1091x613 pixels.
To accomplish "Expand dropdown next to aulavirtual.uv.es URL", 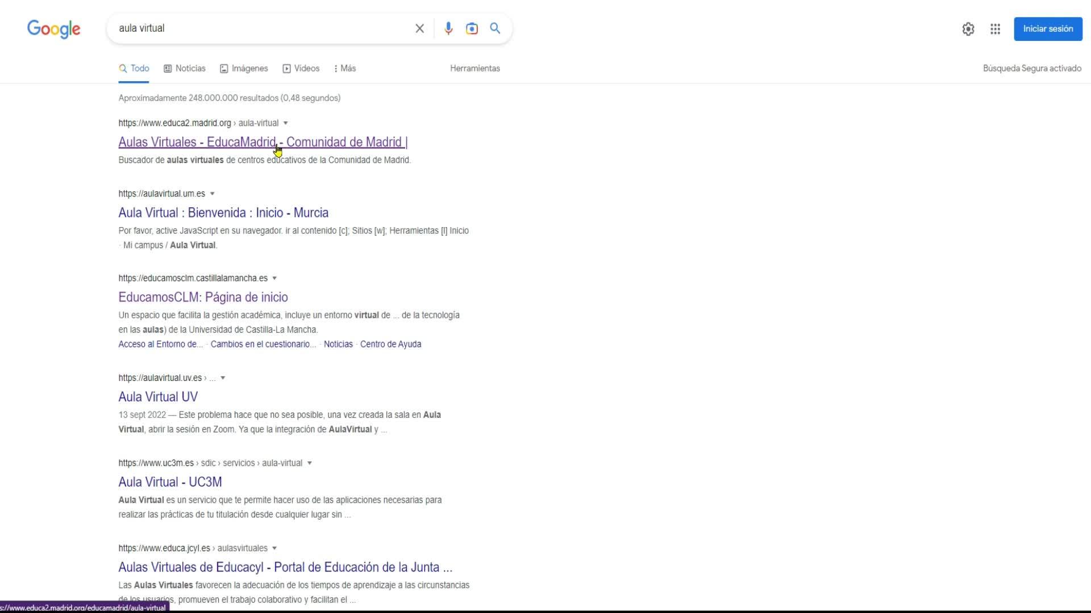I will click(223, 378).
